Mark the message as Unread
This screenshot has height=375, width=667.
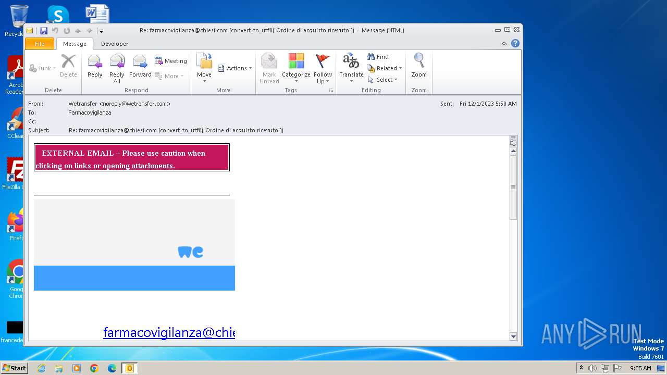[269, 68]
